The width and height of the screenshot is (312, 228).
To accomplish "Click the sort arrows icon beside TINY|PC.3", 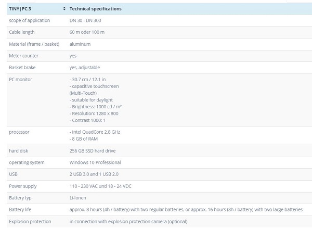I will click(64, 9).
